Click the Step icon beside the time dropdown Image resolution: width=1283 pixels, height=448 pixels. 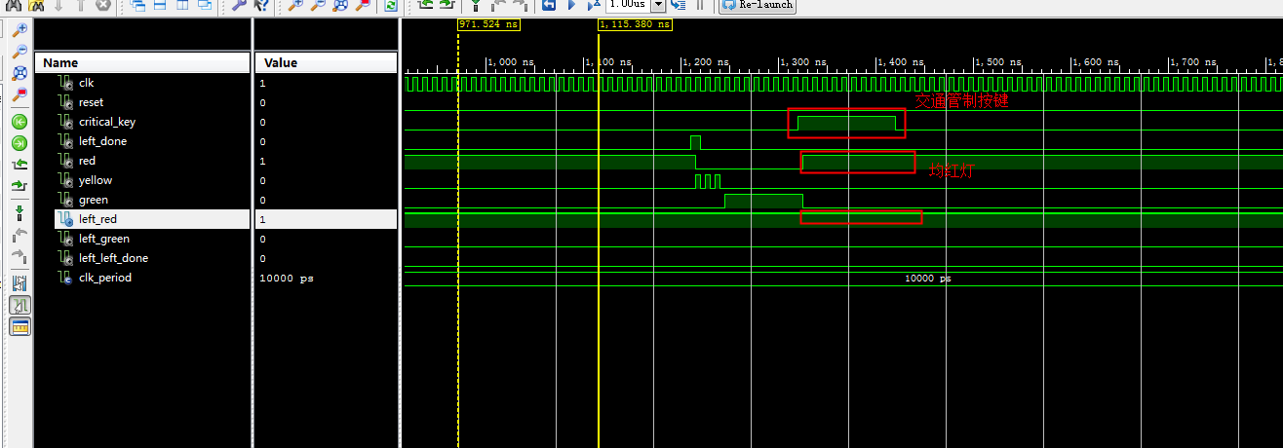tap(679, 5)
